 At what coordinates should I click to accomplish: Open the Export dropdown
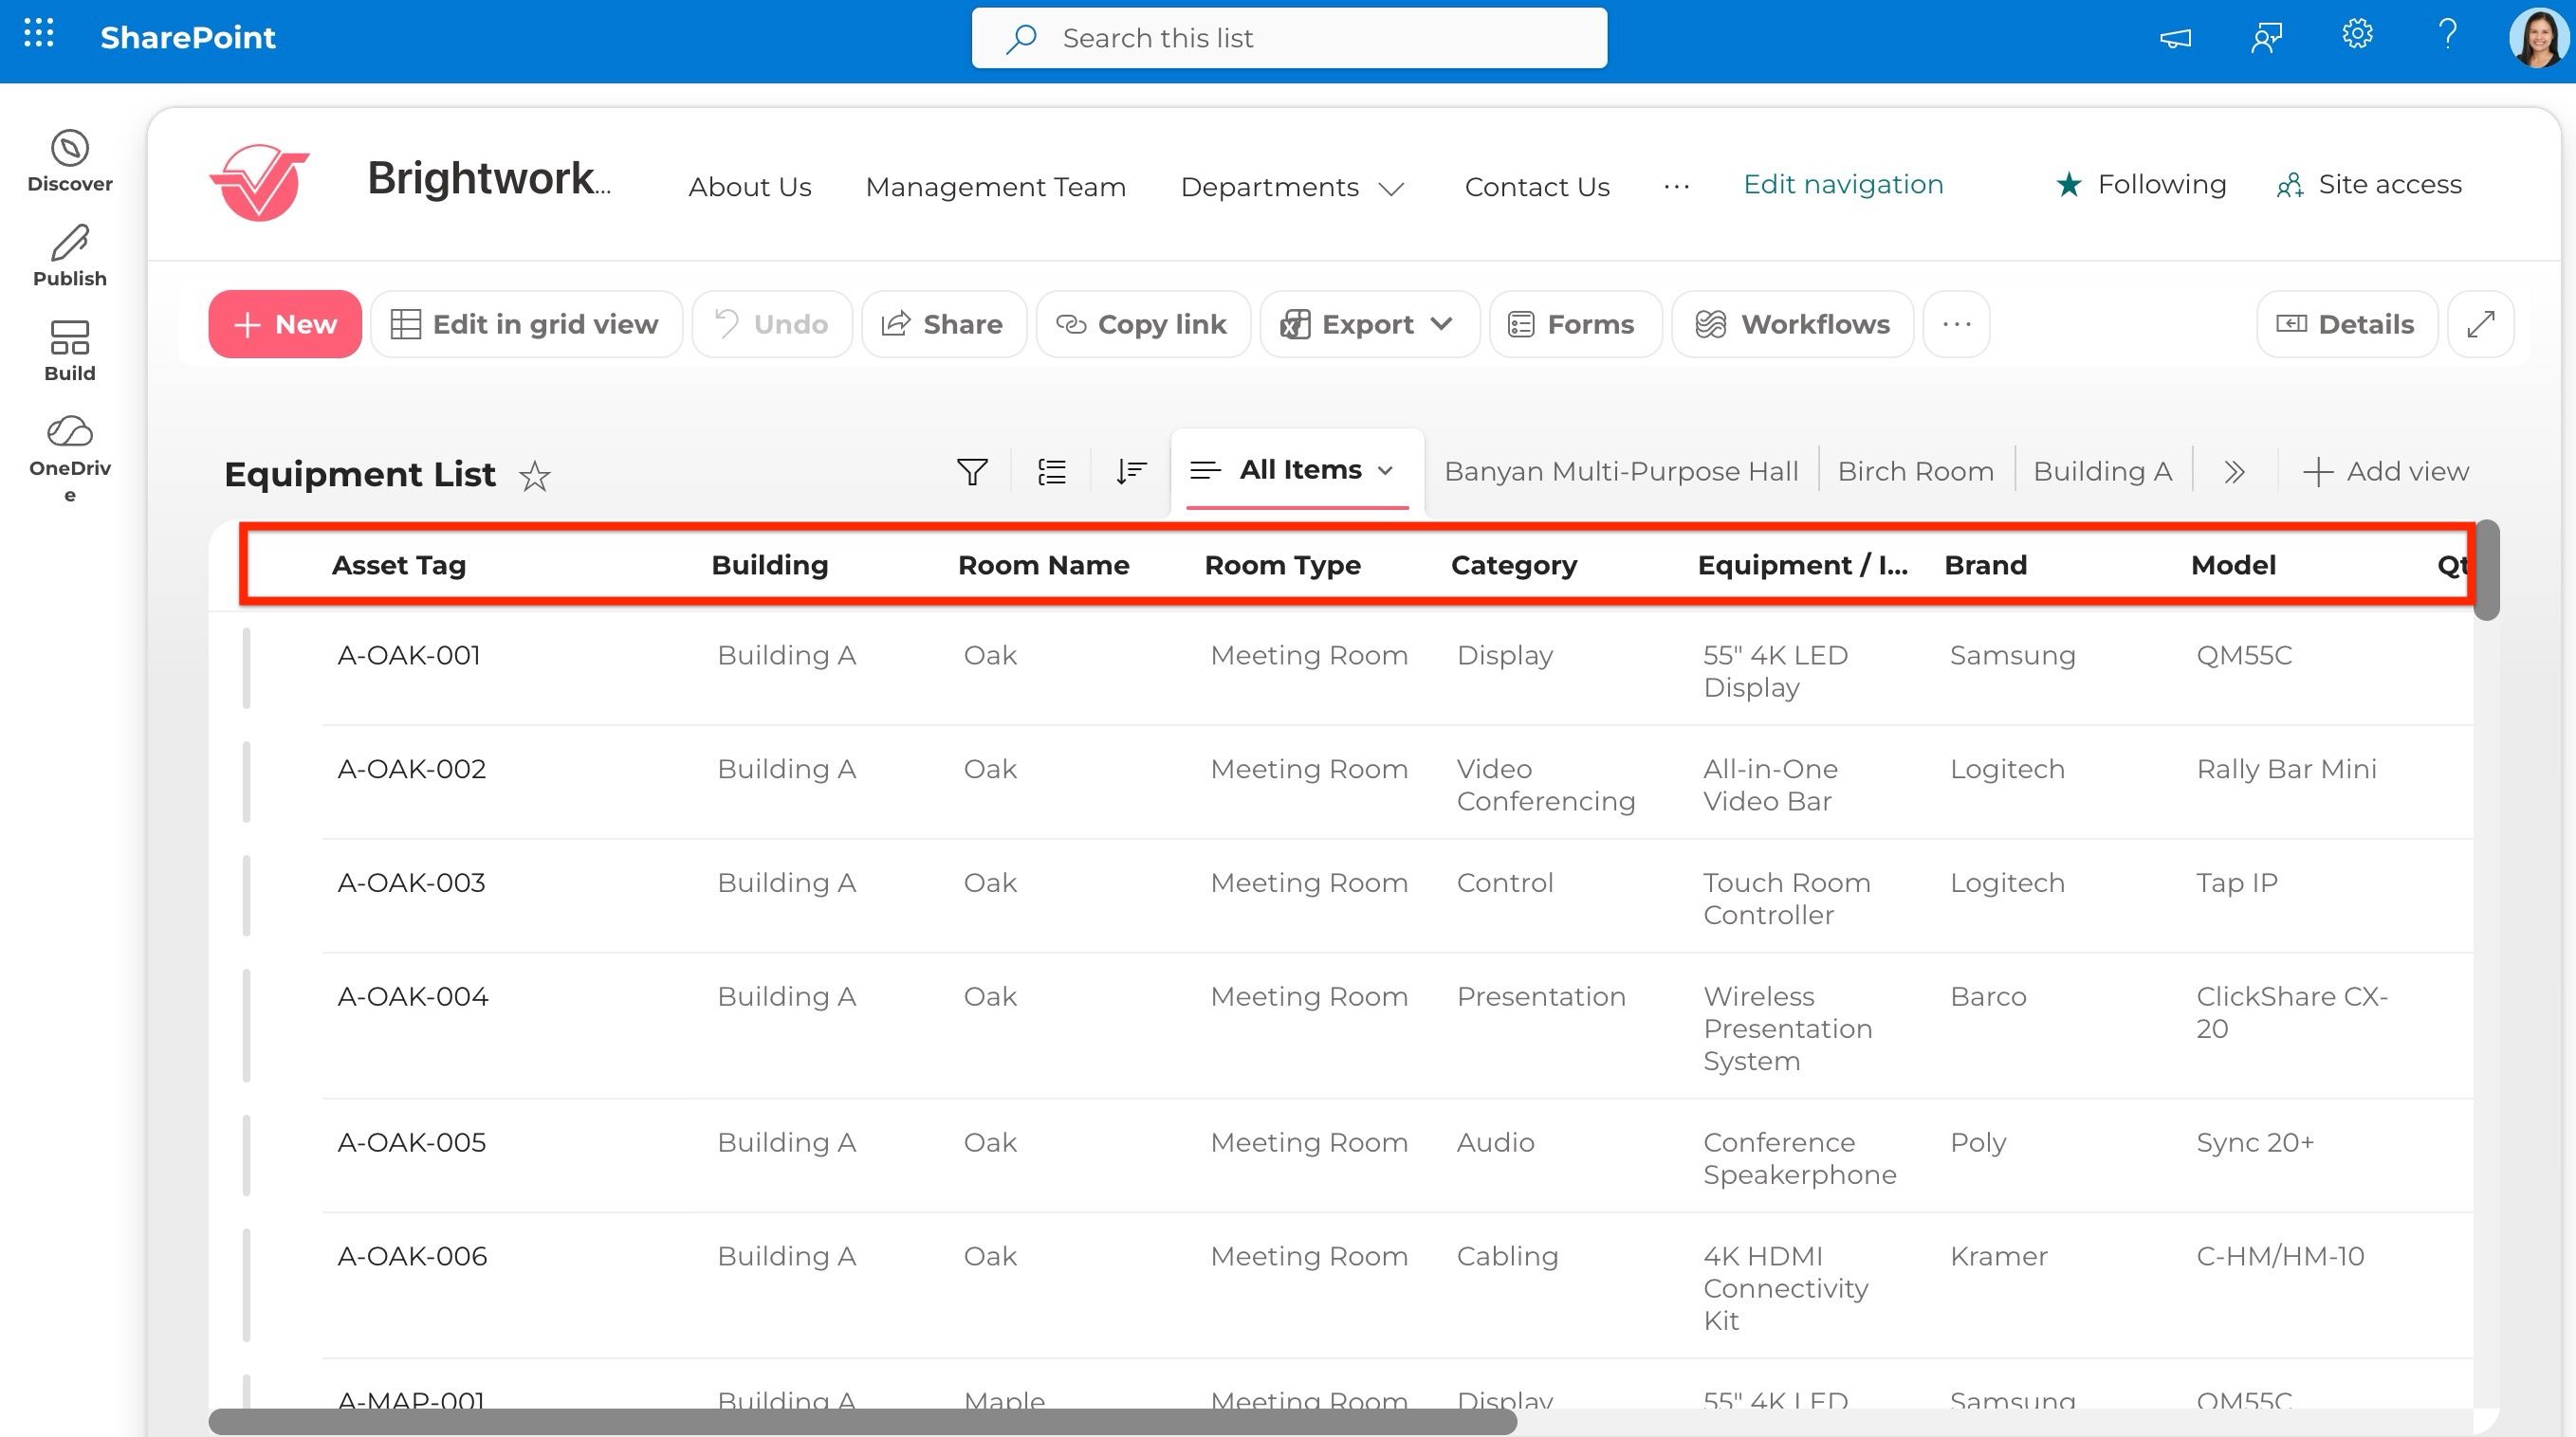1369,324
